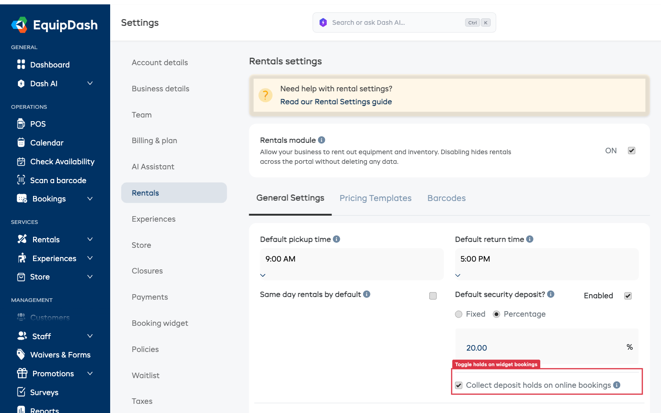This screenshot has height=413, width=661.
Task: Click the Promotions gift icon
Action: click(x=22, y=373)
